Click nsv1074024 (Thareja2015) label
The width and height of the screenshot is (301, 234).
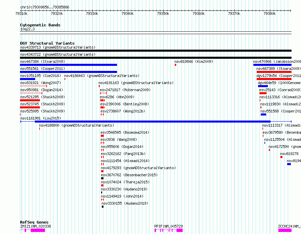pos(125,182)
